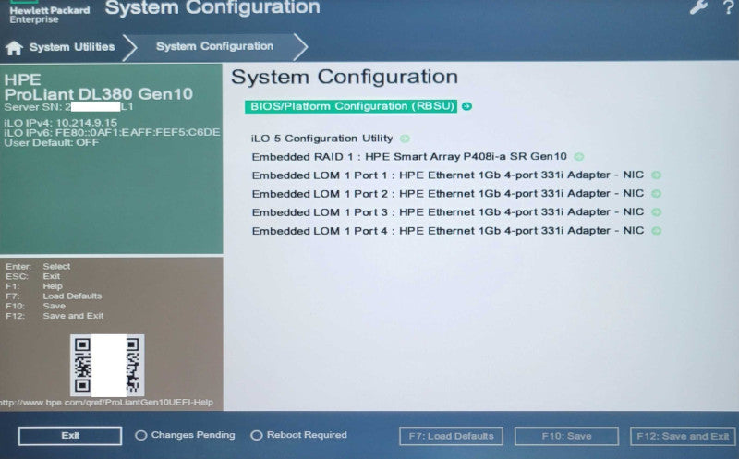The image size is (739, 459).
Task: Click the Exit button
Action: click(x=70, y=436)
